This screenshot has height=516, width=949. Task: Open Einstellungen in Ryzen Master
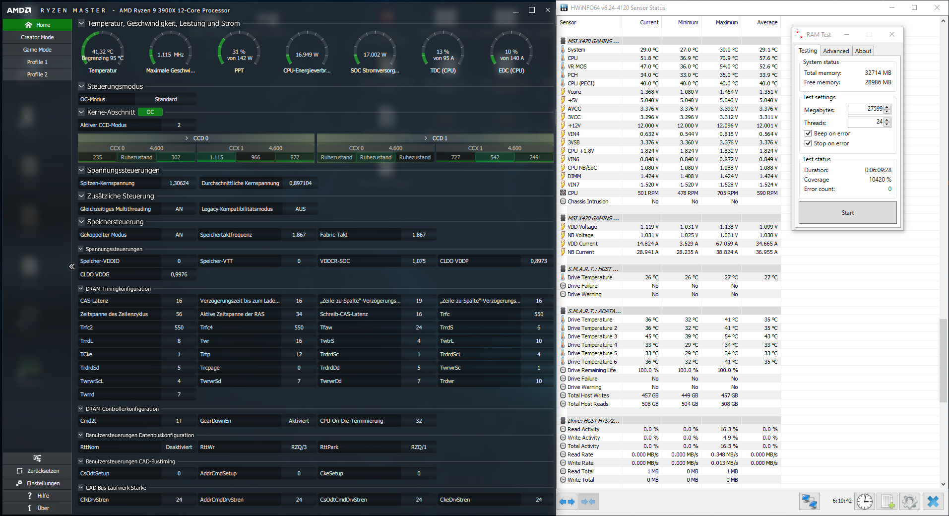tap(38, 483)
